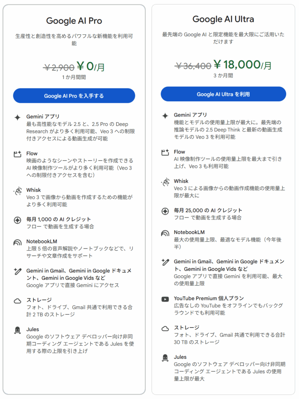Click the Flow icon in Ultra plan
299x399 pixels.
pos(165,152)
